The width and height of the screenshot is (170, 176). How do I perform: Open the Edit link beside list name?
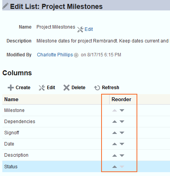coord(88,29)
